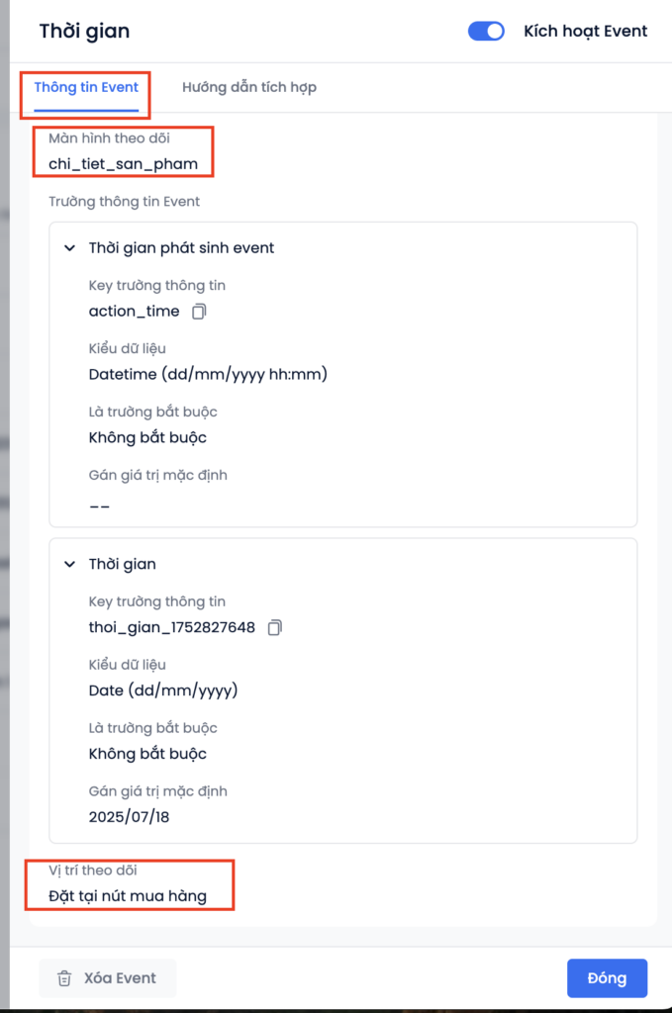
Task: Click the Thời gian panel title
Action: pos(84,31)
